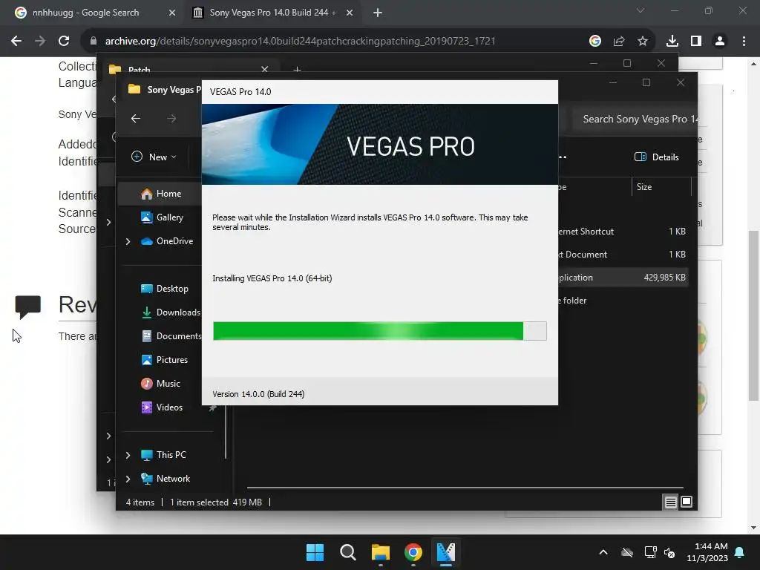Open Music folder in sidebar

pyautogui.click(x=160, y=384)
